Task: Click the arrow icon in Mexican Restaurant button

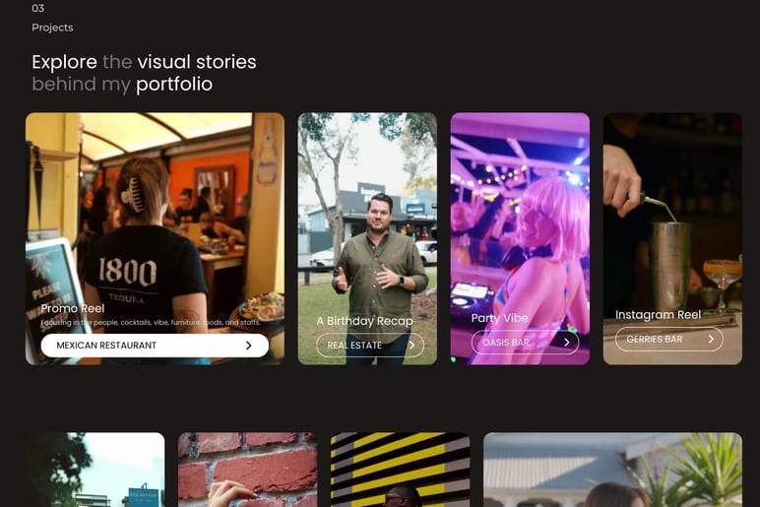Action: click(x=248, y=346)
